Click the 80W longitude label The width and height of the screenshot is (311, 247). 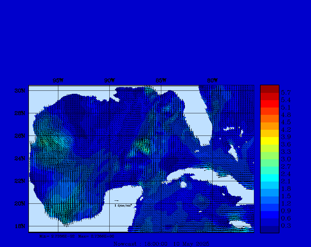(x=212, y=81)
